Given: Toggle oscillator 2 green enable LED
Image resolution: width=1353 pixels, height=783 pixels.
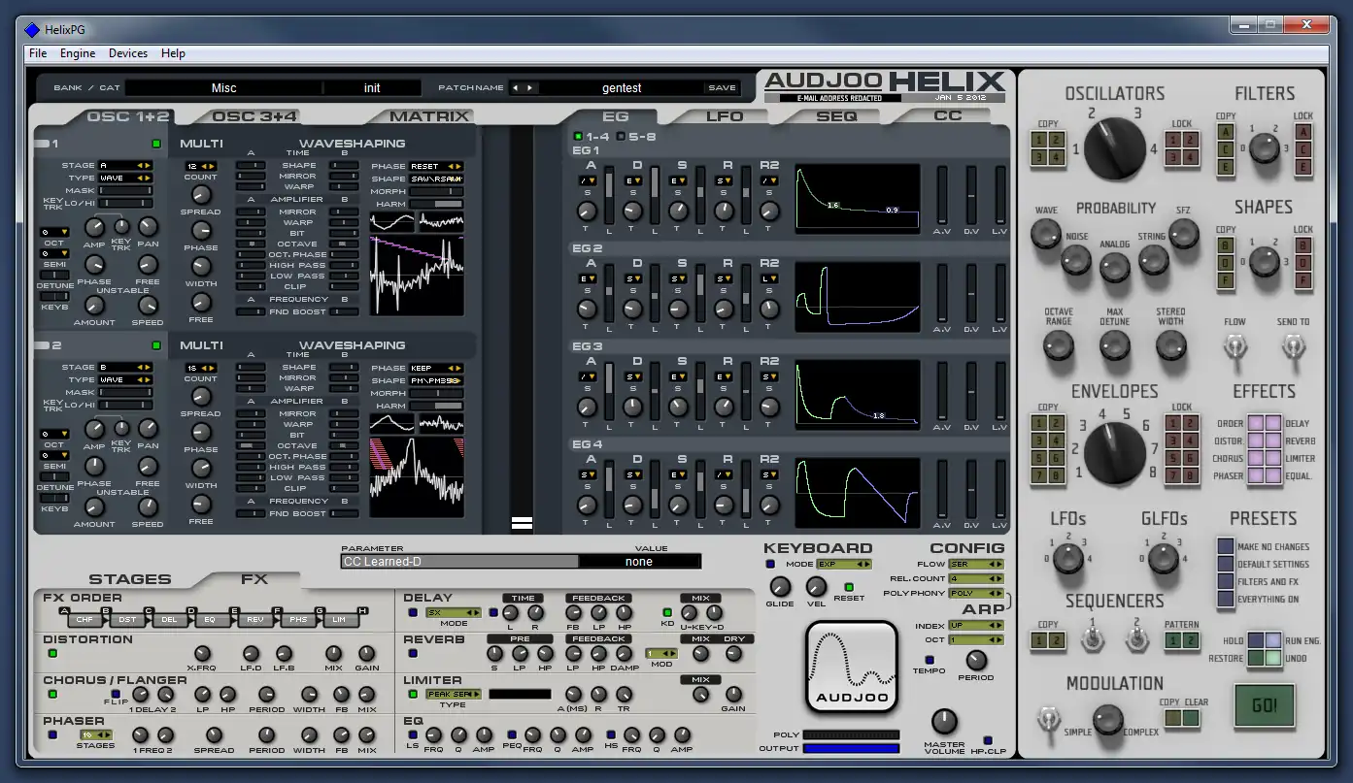Looking at the screenshot, I should point(155,345).
